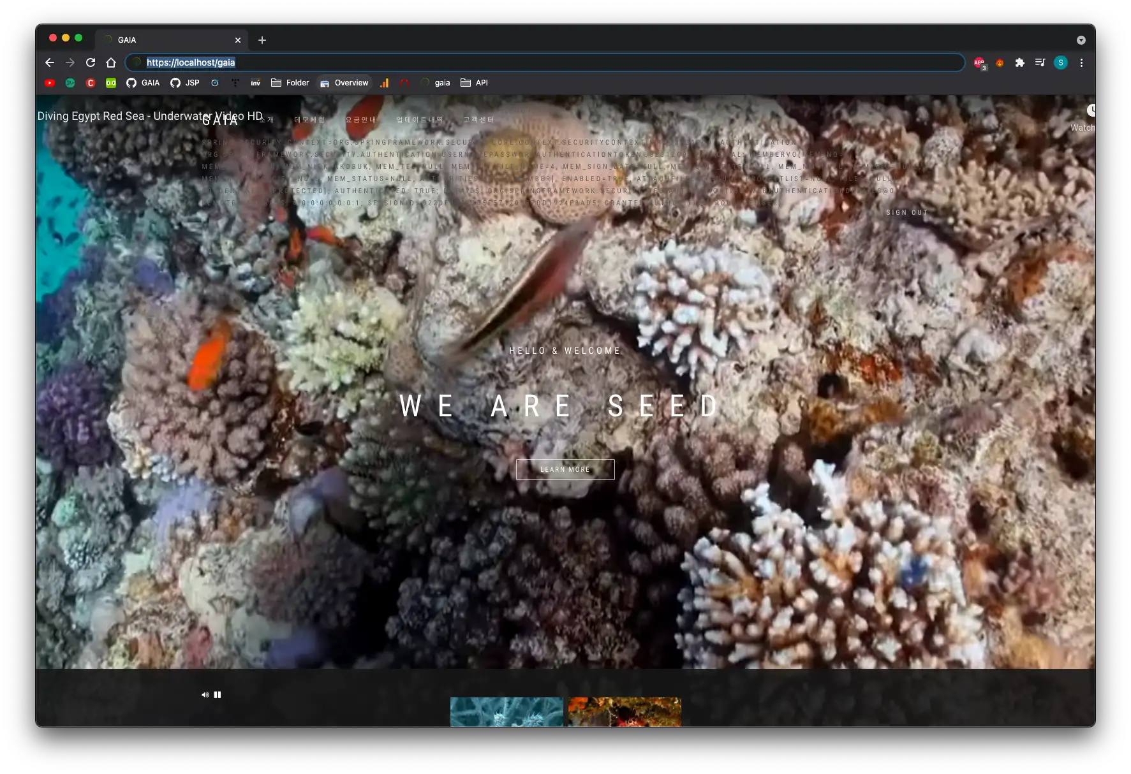Click the 업데이트내역 navigation menu item
The image size is (1131, 774).
point(419,120)
